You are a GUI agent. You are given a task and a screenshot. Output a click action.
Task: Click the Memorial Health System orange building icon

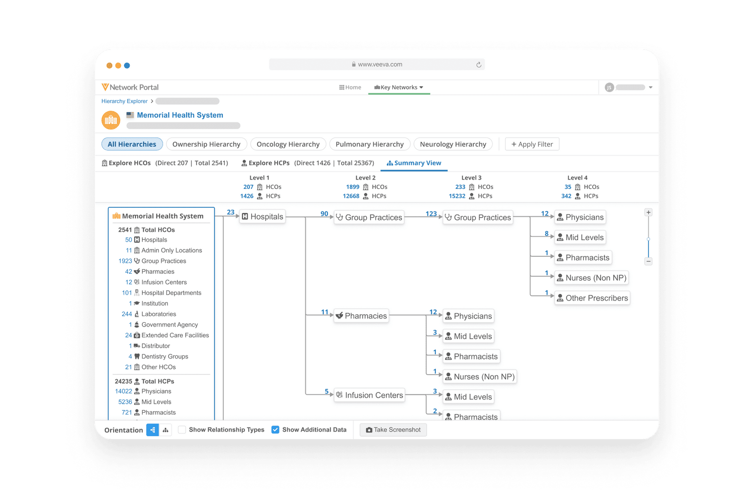111,120
